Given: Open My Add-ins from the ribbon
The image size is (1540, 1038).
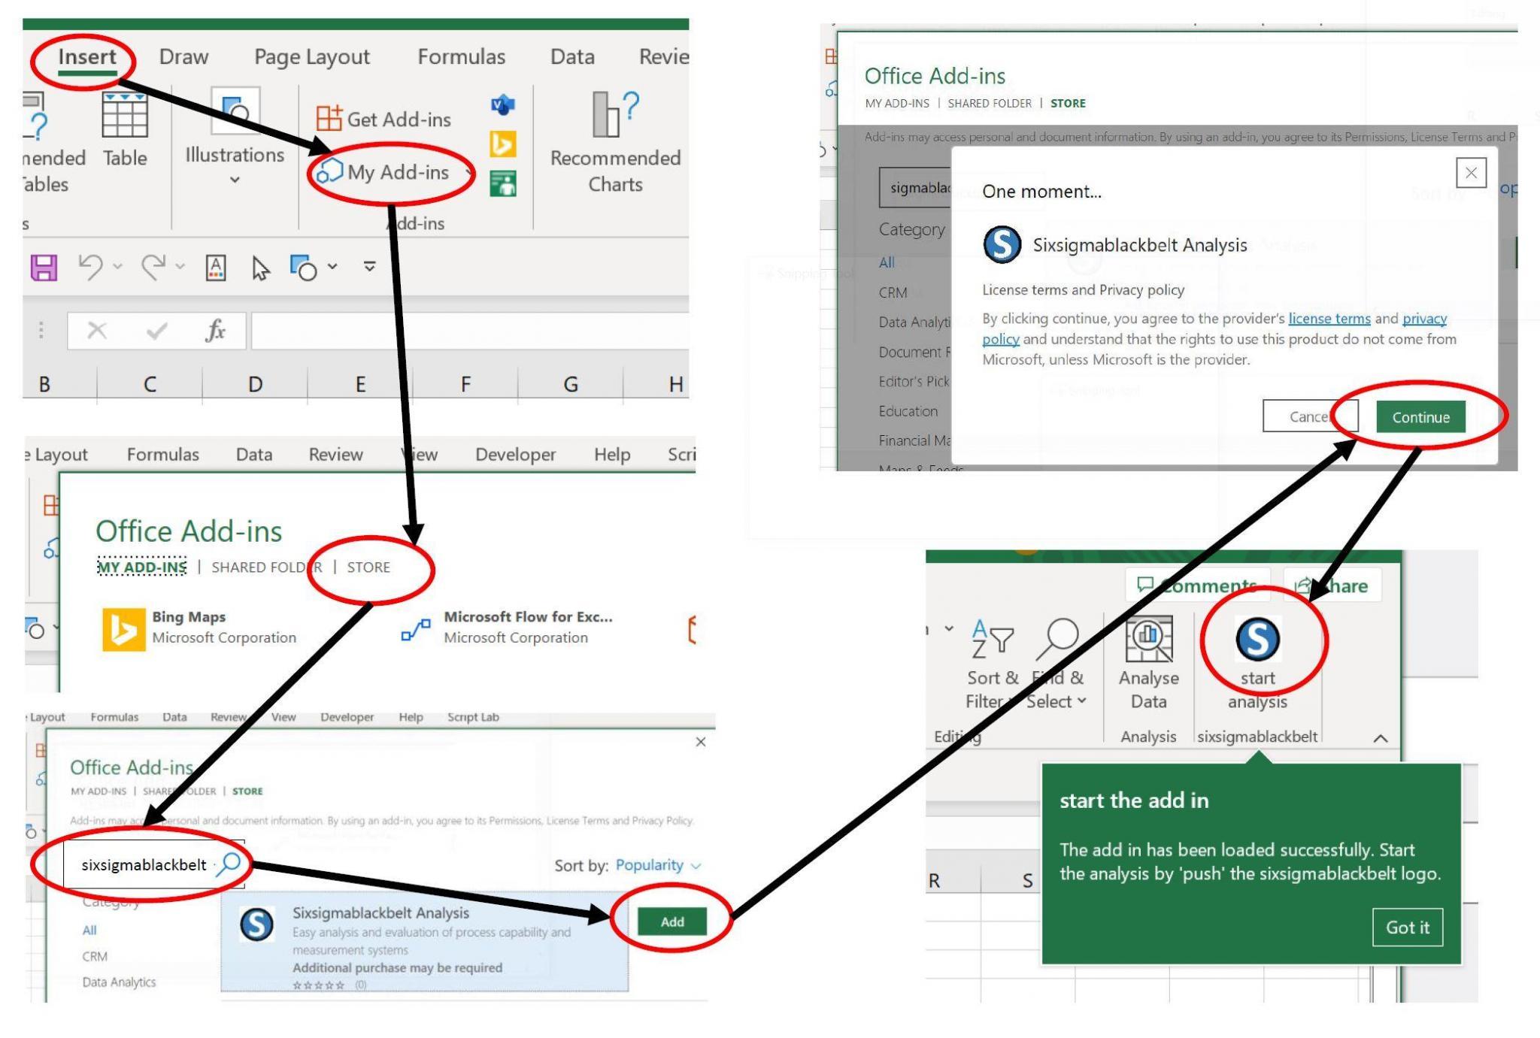Looking at the screenshot, I should [x=392, y=172].
